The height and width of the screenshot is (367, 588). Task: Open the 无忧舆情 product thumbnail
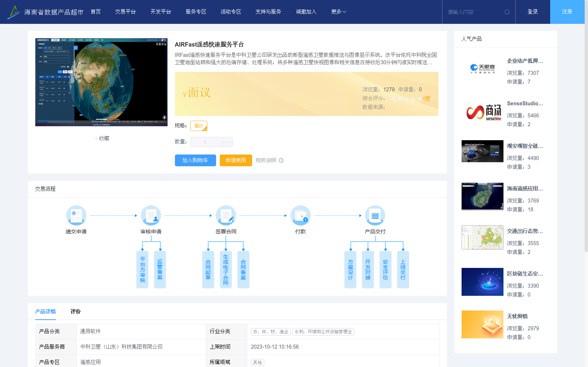483,324
